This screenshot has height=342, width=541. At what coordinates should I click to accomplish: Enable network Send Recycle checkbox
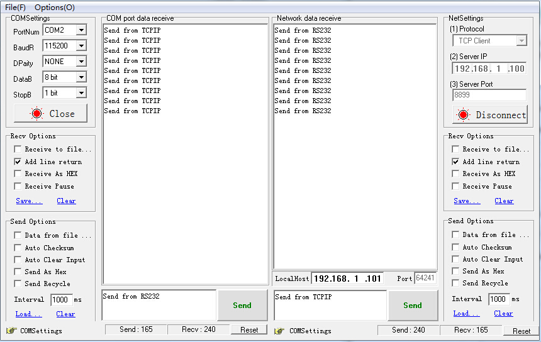coord(455,283)
